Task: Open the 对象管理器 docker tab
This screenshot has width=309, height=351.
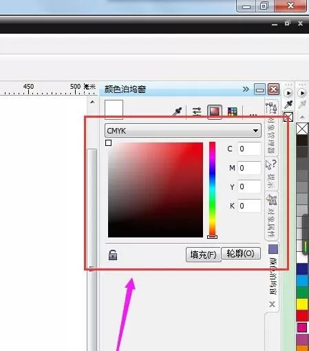Action: click(271, 127)
